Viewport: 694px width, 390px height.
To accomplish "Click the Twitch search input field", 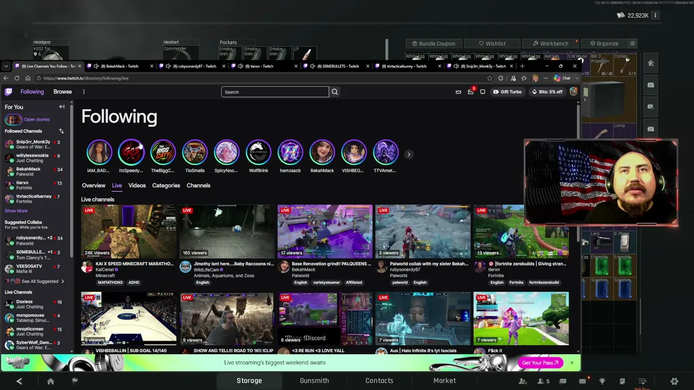I will pos(275,92).
